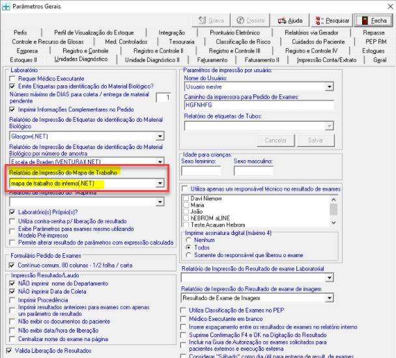396x358 pixels.
Task: Click the Salvar button
Action: (x=316, y=141)
